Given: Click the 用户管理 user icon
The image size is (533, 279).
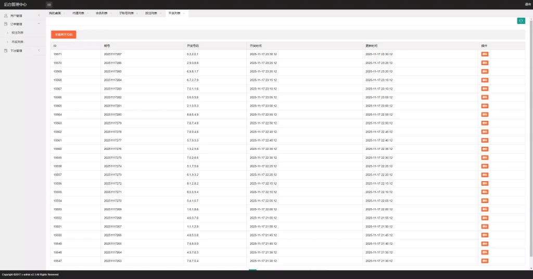Looking at the screenshot, I should coord(6,16).
